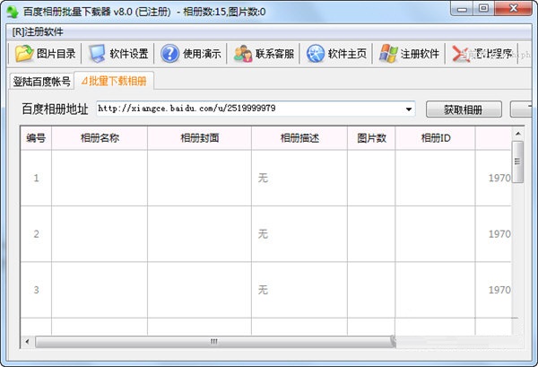Click 无 description in row 1
The image size is (538, 367).
click(x=263, y=178)
